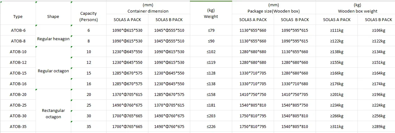Select the ≤79 weight cell
Screen dimensions: 395x133
(x=211, y=30)
